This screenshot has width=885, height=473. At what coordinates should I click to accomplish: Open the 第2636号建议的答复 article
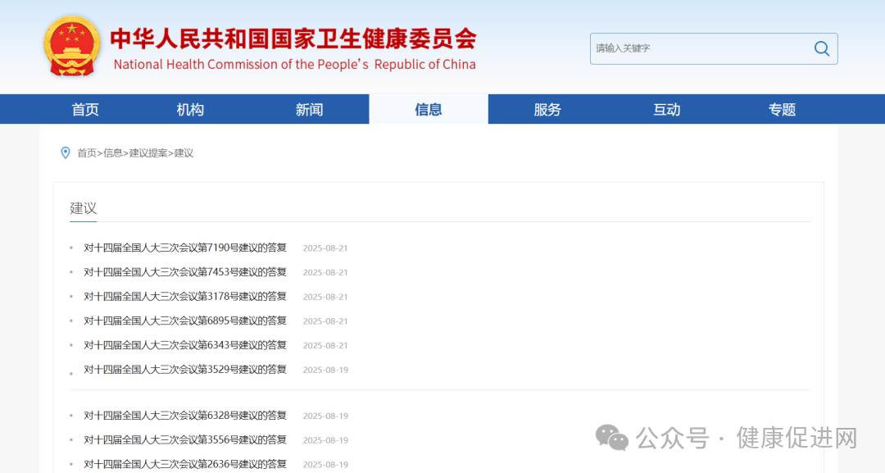(182, 463)
